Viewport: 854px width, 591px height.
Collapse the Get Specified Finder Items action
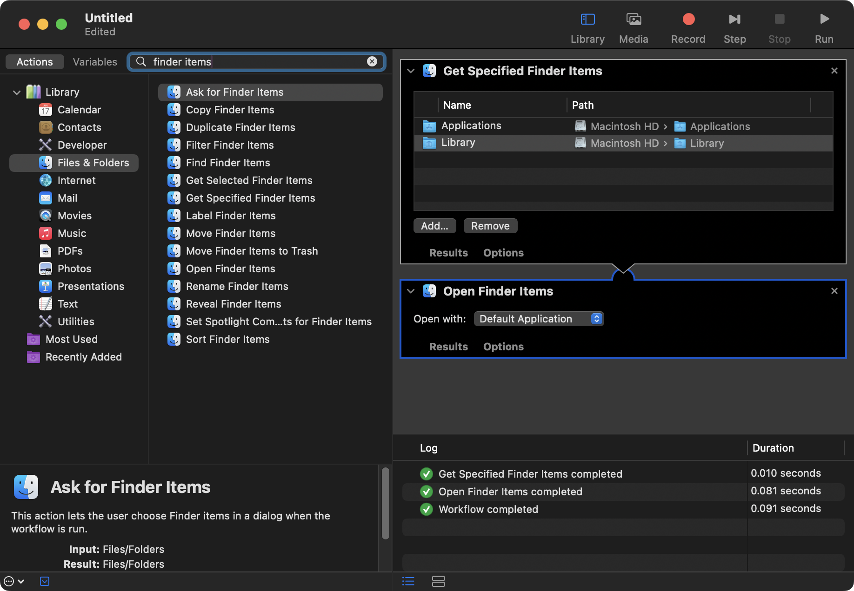(411, 71)
